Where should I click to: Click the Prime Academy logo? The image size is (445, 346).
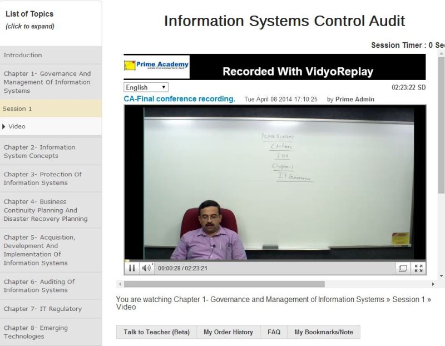click(156, 66)
